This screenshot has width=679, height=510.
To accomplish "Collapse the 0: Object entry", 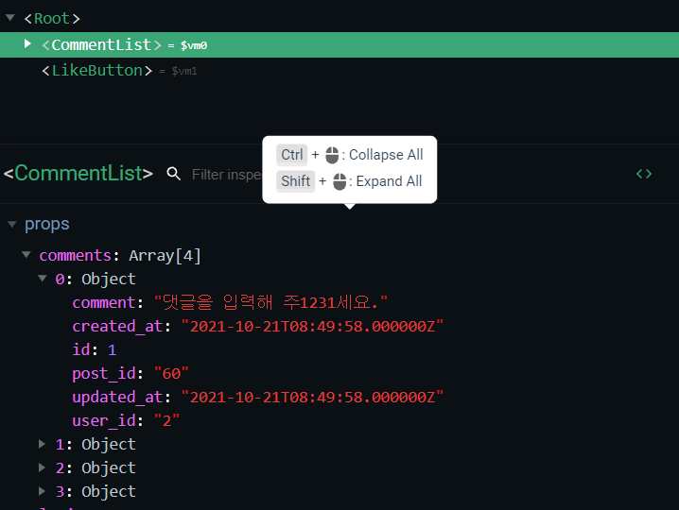I will [43, 279].
